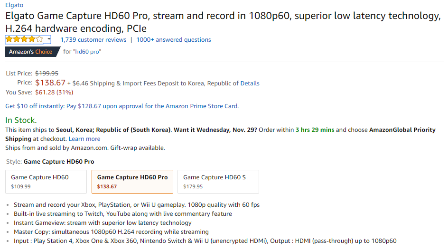Select the Game Capture HD60 style
The width and height of the screenshot is (448, 250).
pyautogui.click(x=46, y=182)
